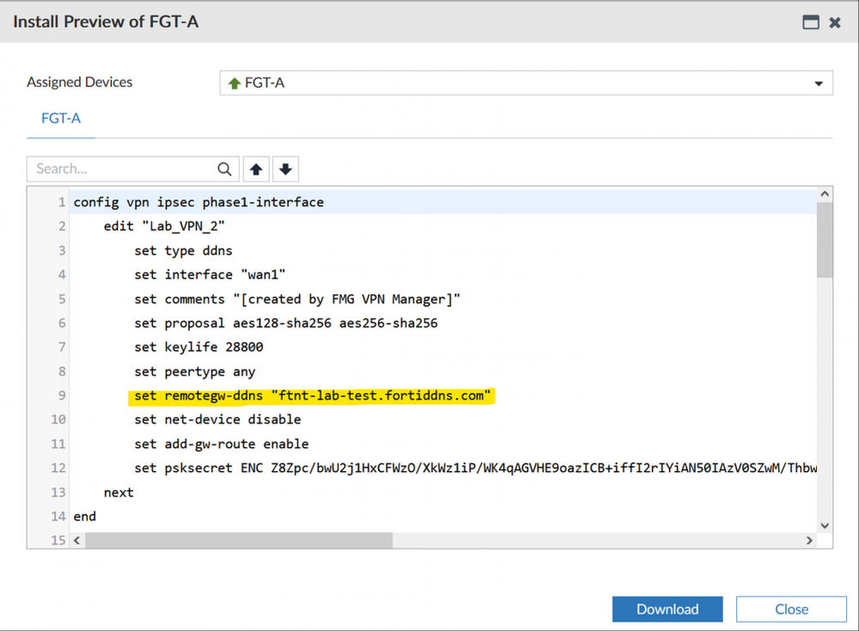Click the Search input field
The image size is (859, 631).
[x=125, y=169]
